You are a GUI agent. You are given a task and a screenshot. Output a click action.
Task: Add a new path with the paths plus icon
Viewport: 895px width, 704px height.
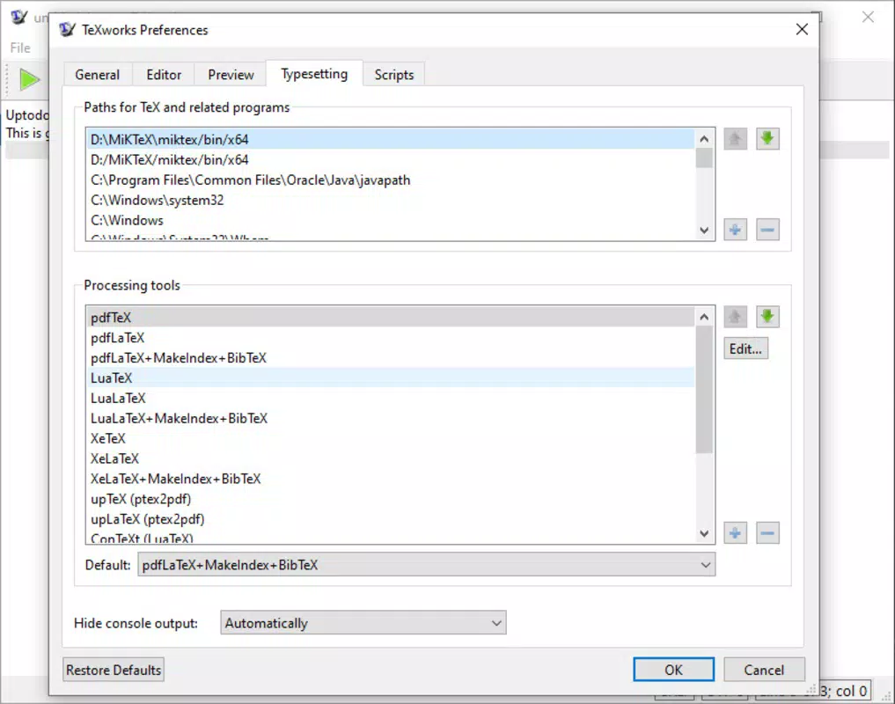tap(735, 230)
